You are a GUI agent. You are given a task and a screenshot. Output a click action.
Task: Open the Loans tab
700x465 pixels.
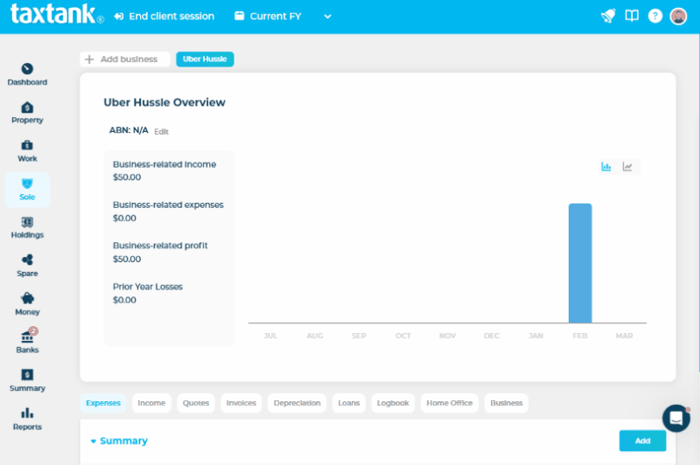348,403
